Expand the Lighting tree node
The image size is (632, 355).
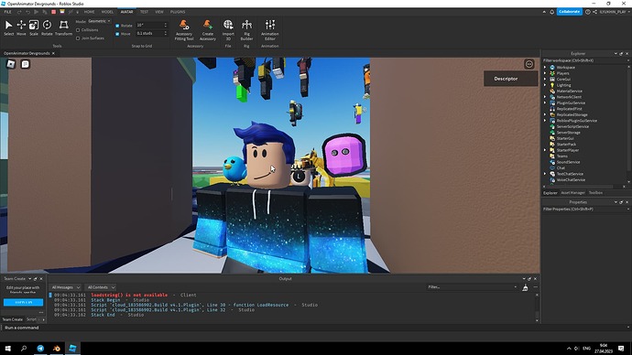pos(545,85)
